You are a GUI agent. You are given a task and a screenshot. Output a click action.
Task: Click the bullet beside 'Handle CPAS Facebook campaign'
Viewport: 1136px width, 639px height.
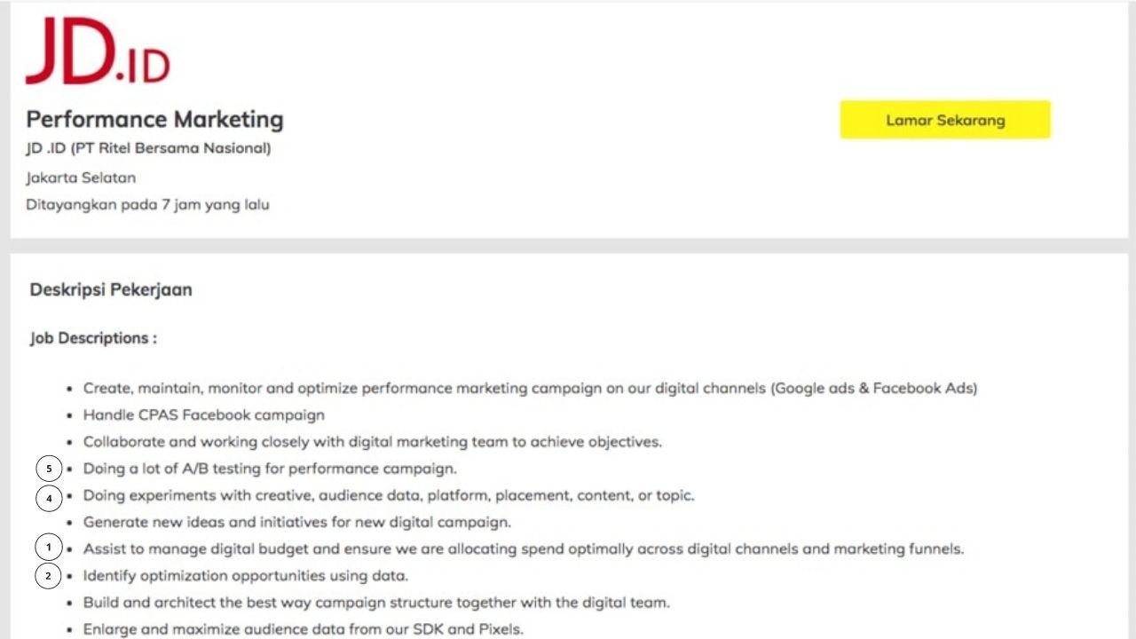pyautogui.click(x=69, y=415)
